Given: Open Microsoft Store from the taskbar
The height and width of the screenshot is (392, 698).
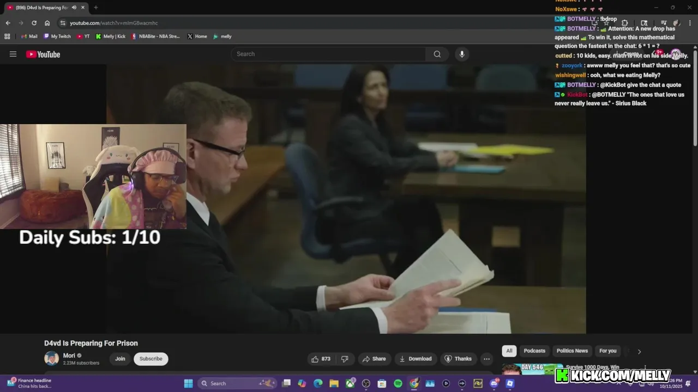Looking at the screenshot, I should [382, 383].
